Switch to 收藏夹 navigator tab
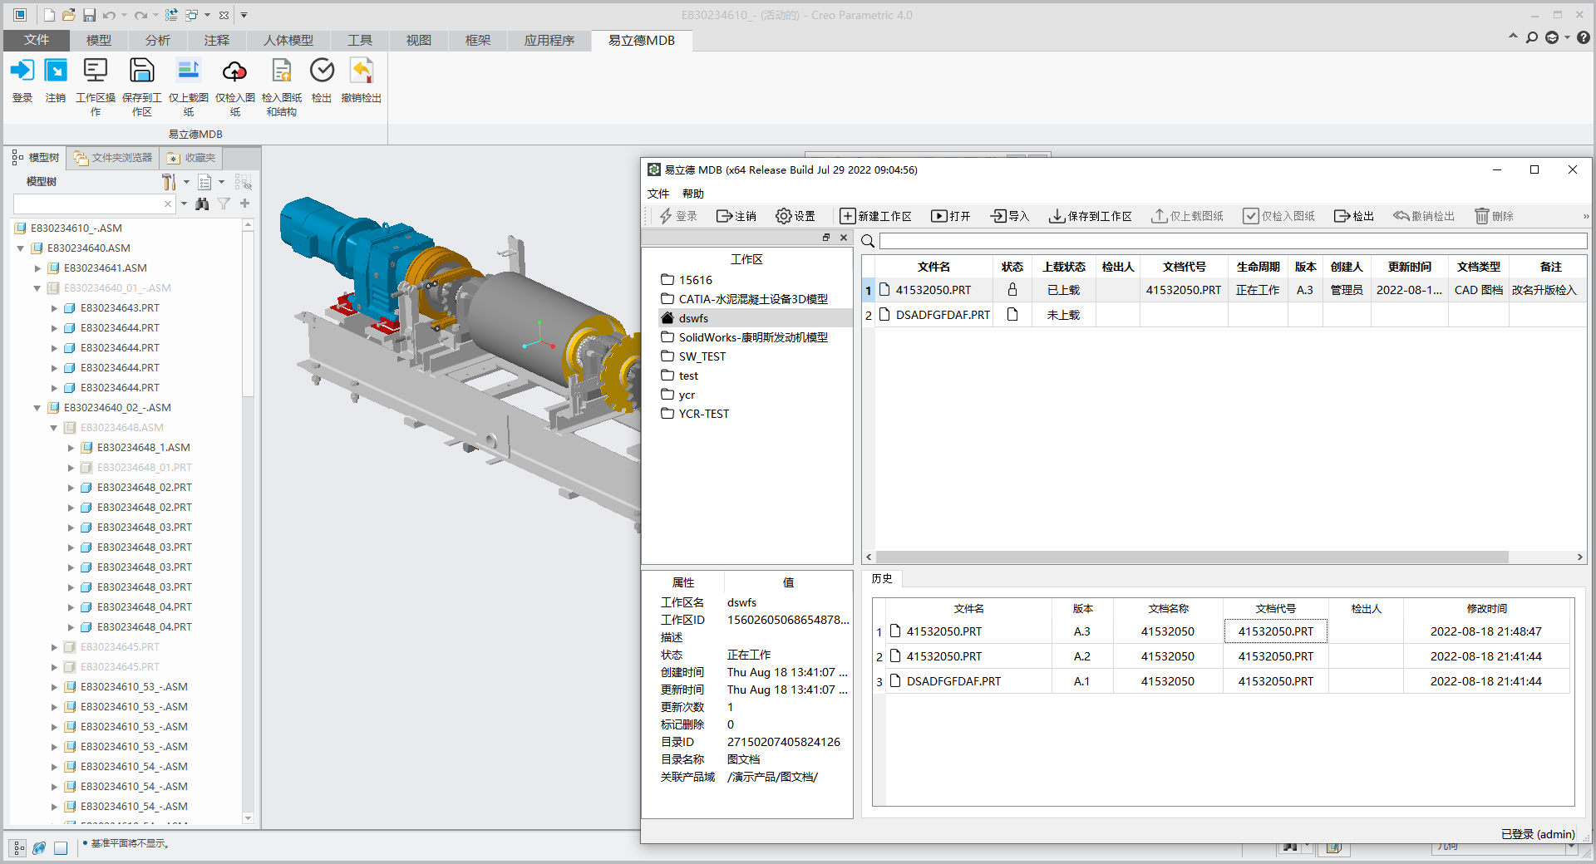Screen dimensions: 1596x864 coord(191,158)
